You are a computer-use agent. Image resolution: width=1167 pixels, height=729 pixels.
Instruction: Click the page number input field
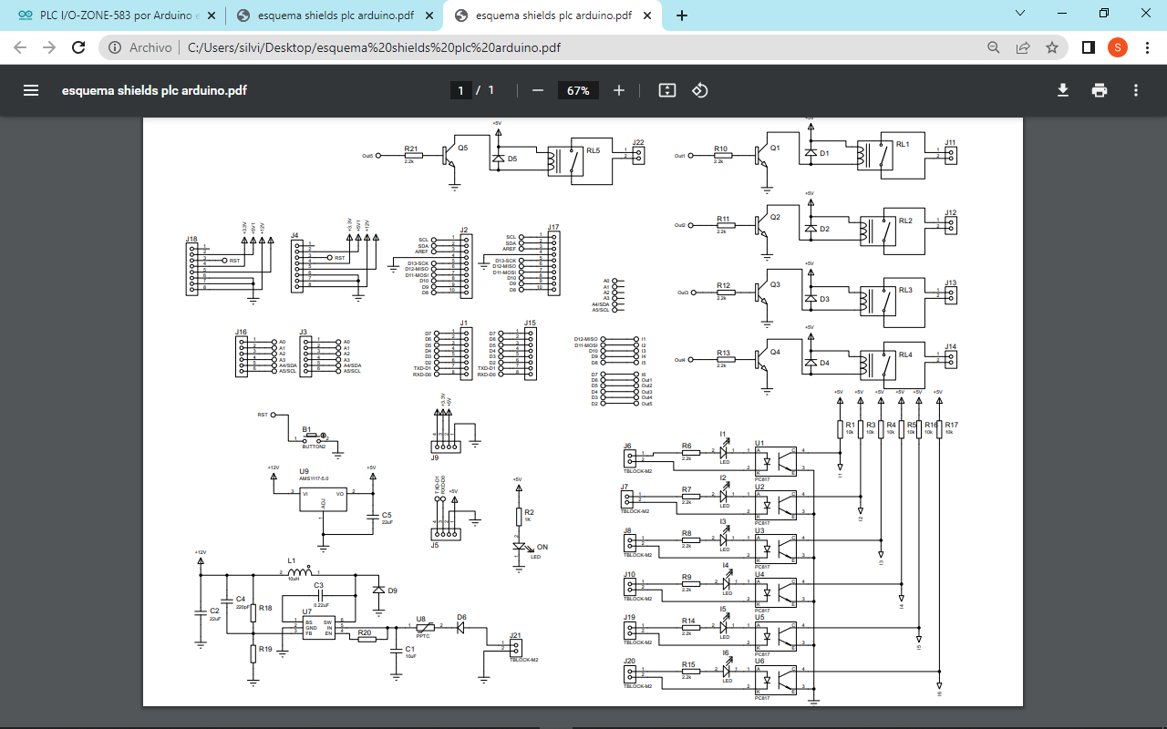[460, 90]
